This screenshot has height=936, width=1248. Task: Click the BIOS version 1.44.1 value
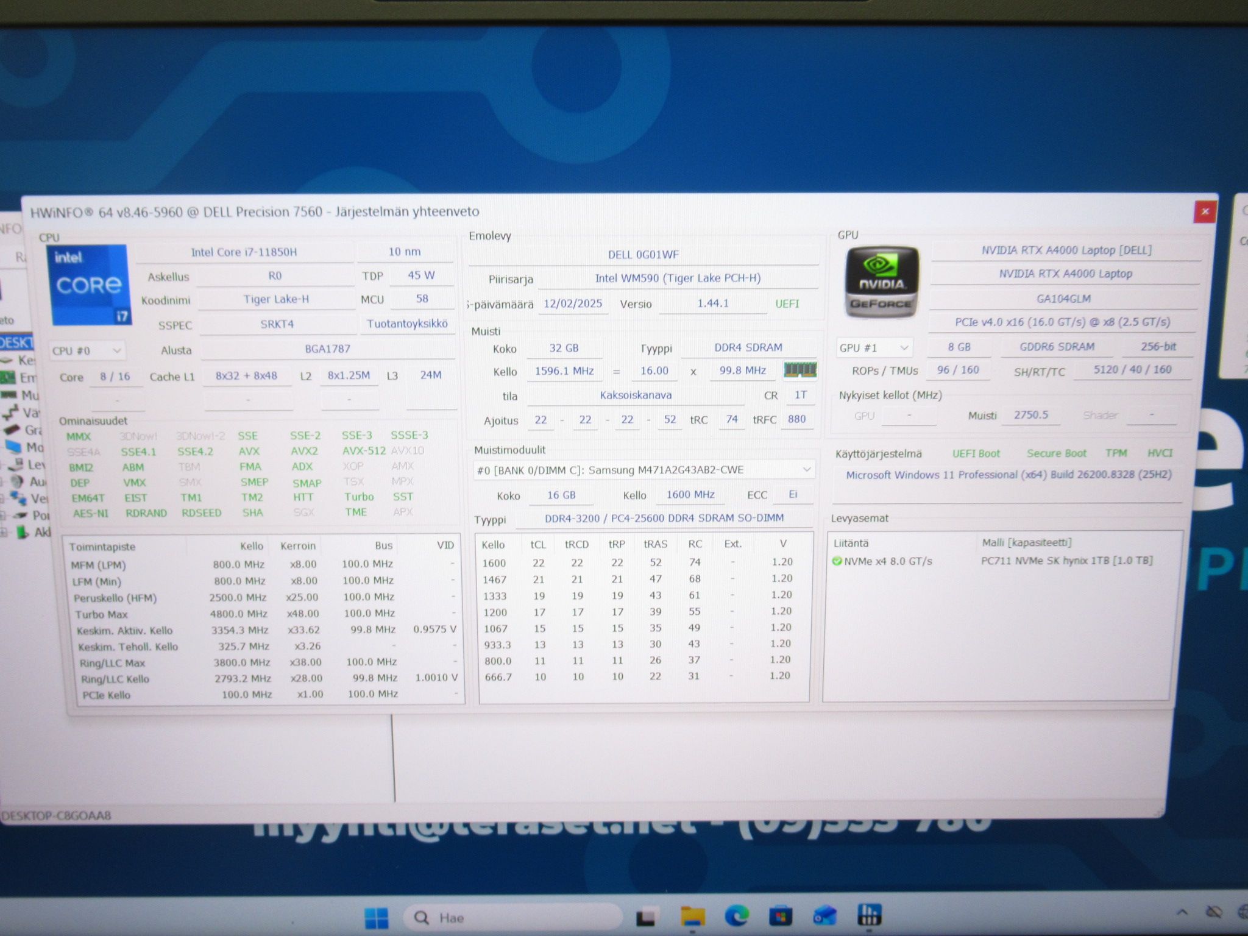(x=713, y=303)
